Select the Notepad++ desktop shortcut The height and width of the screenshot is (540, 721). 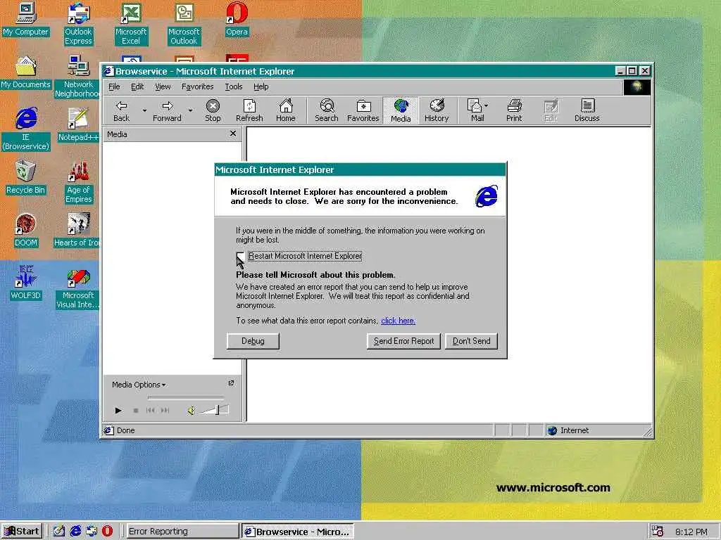tap(78, 124)
